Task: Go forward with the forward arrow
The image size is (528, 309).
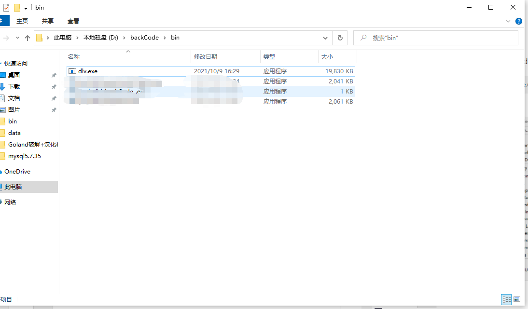Action: [x=6, y=38]
